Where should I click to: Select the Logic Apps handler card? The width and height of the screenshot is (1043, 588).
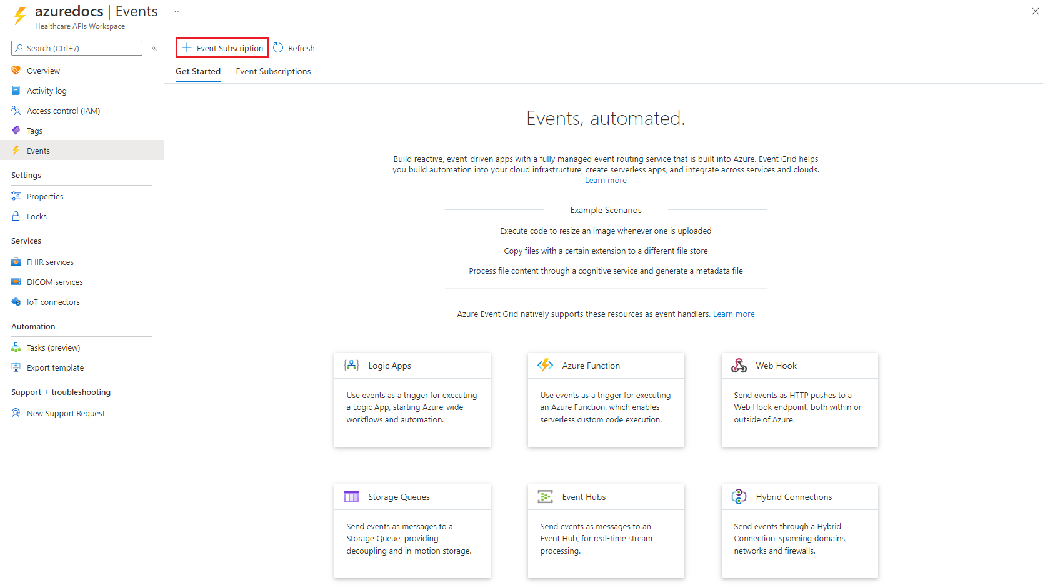412,399
